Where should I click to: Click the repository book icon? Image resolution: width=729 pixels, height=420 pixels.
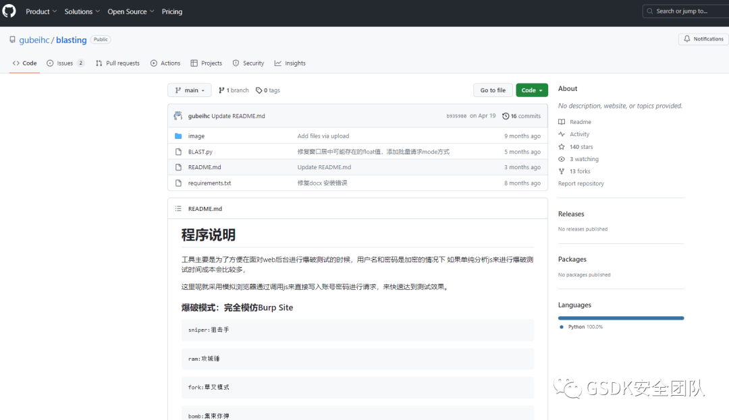pos(13,40)
